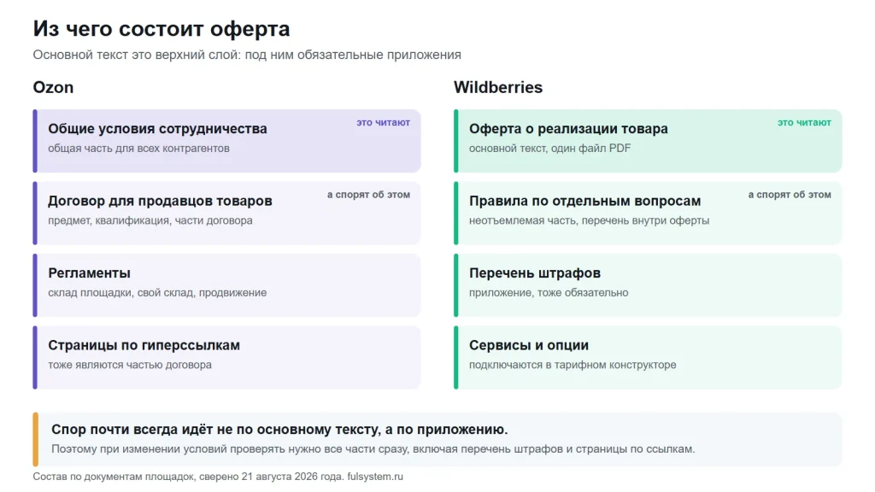The image size is (875, 492).
Task: Select the "Ozon" column heading
Action: click(x=53, y=87)
